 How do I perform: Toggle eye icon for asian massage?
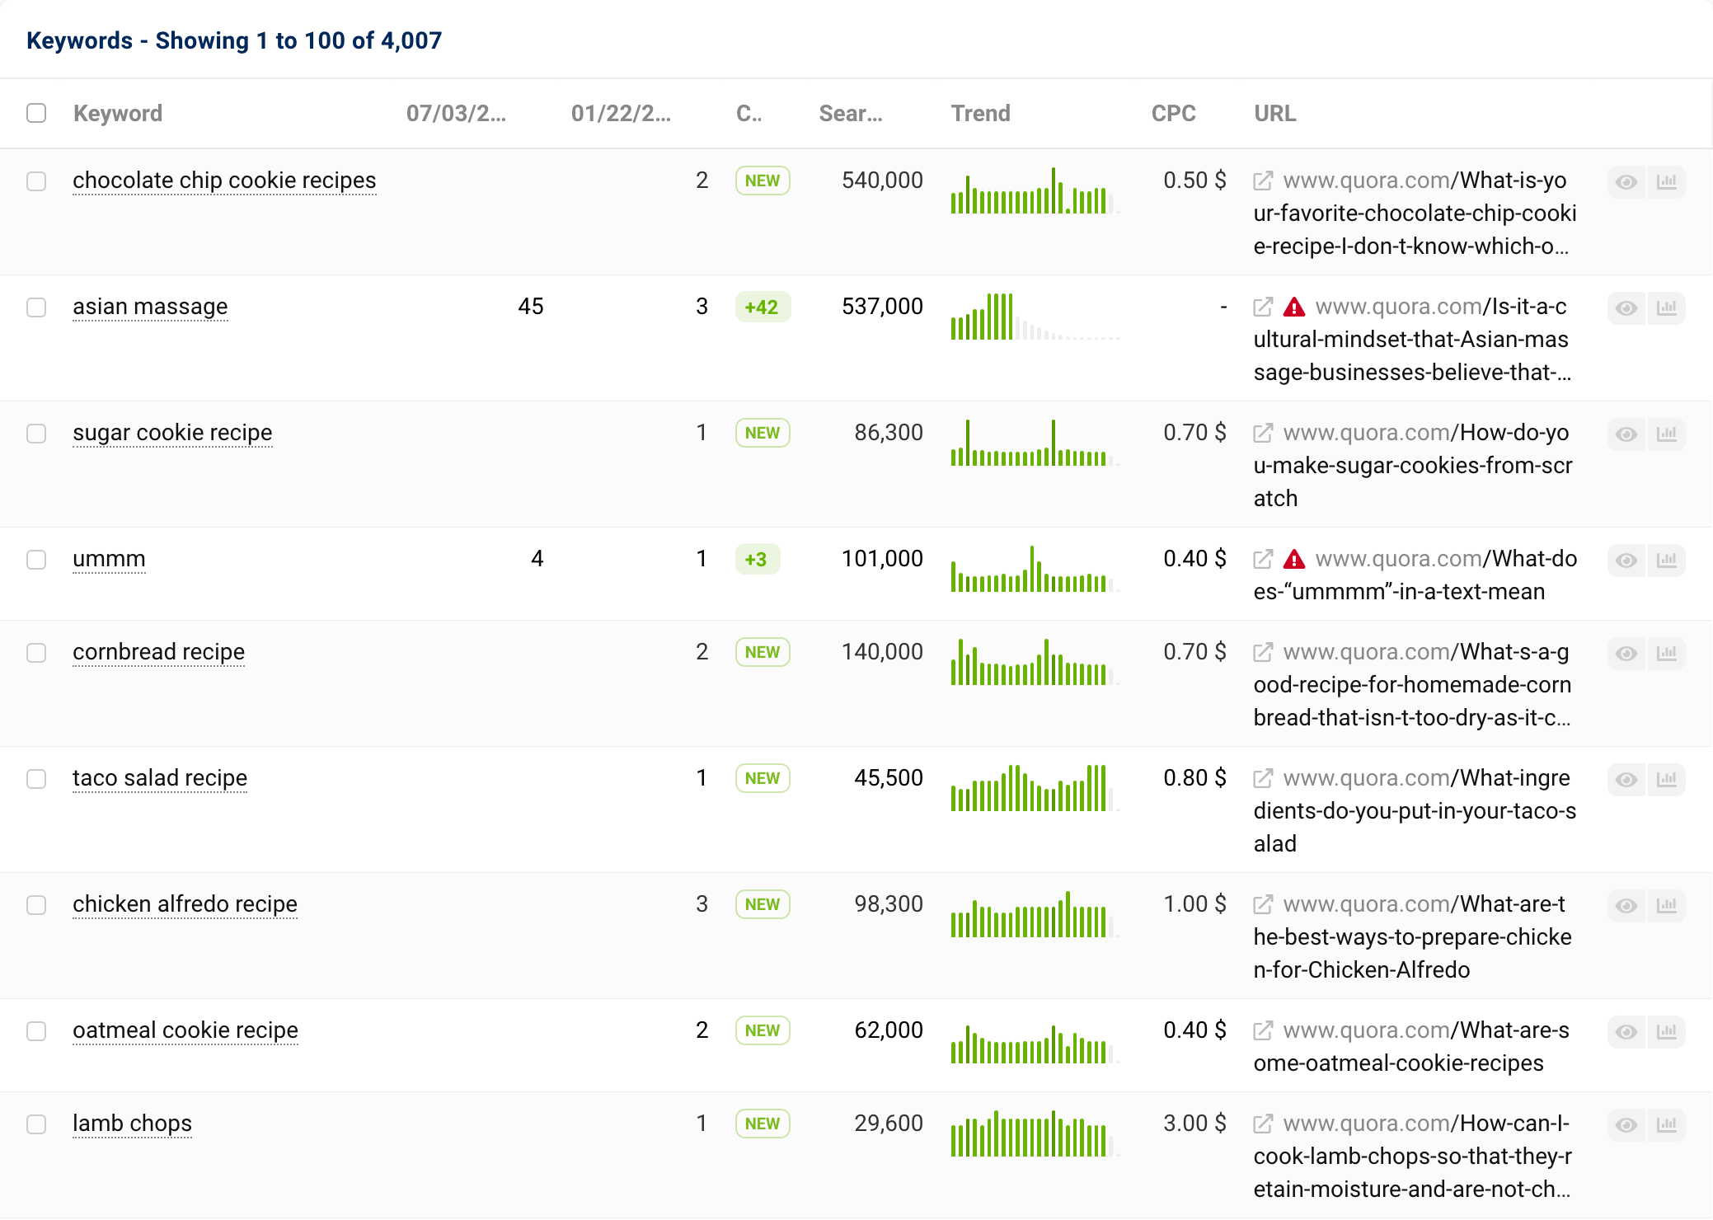1626,307
